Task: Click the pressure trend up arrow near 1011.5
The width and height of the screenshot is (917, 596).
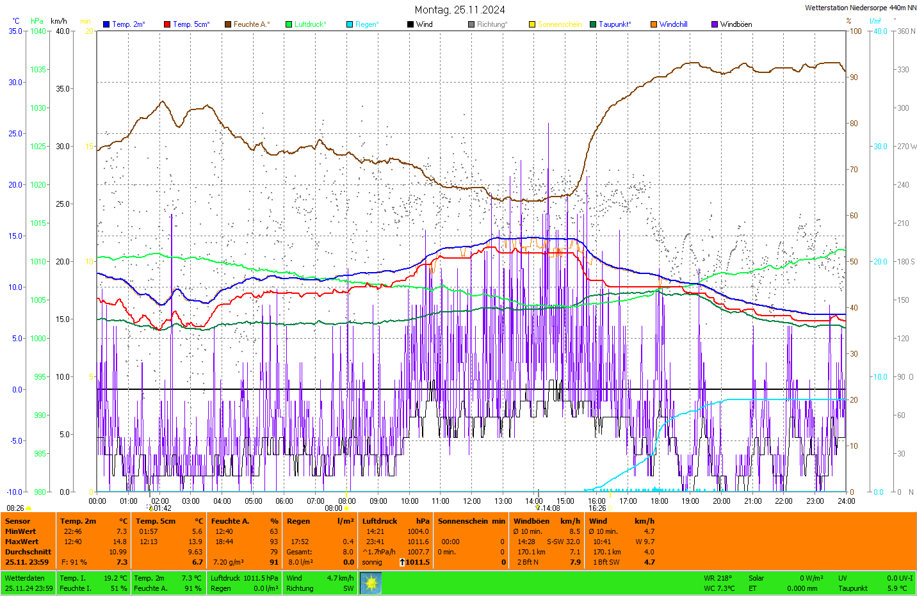Action: pyautogui.click(x=402, y=562)
